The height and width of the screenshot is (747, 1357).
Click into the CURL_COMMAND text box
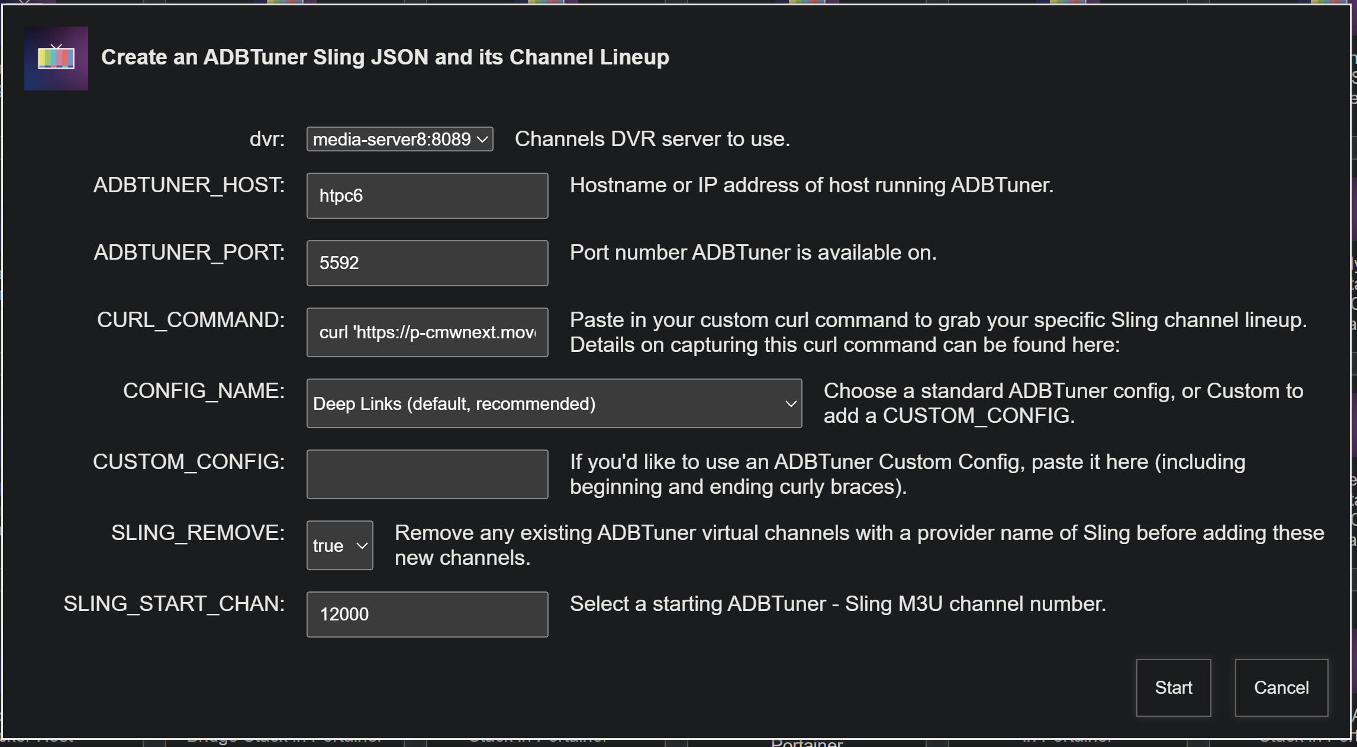click(427, 332)
